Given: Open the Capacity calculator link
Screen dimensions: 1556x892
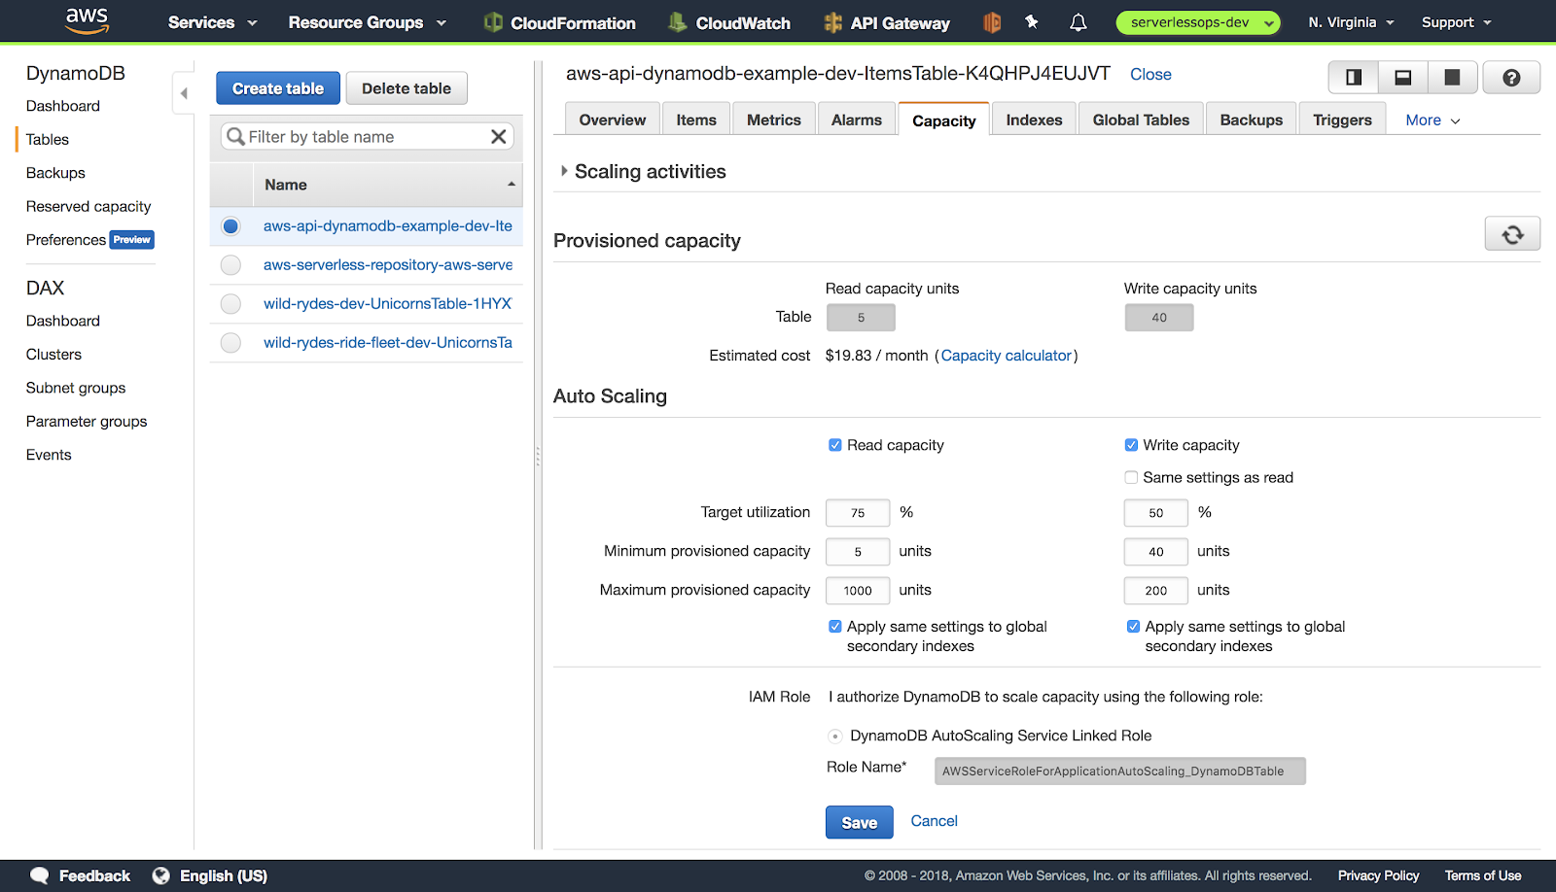Looking at the screenshot, I should pos(1006,356).
